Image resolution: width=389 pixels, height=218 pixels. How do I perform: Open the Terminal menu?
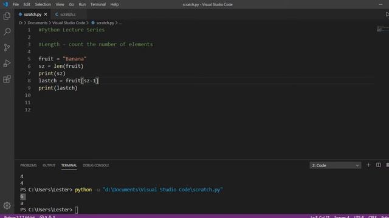pos(98,4)
